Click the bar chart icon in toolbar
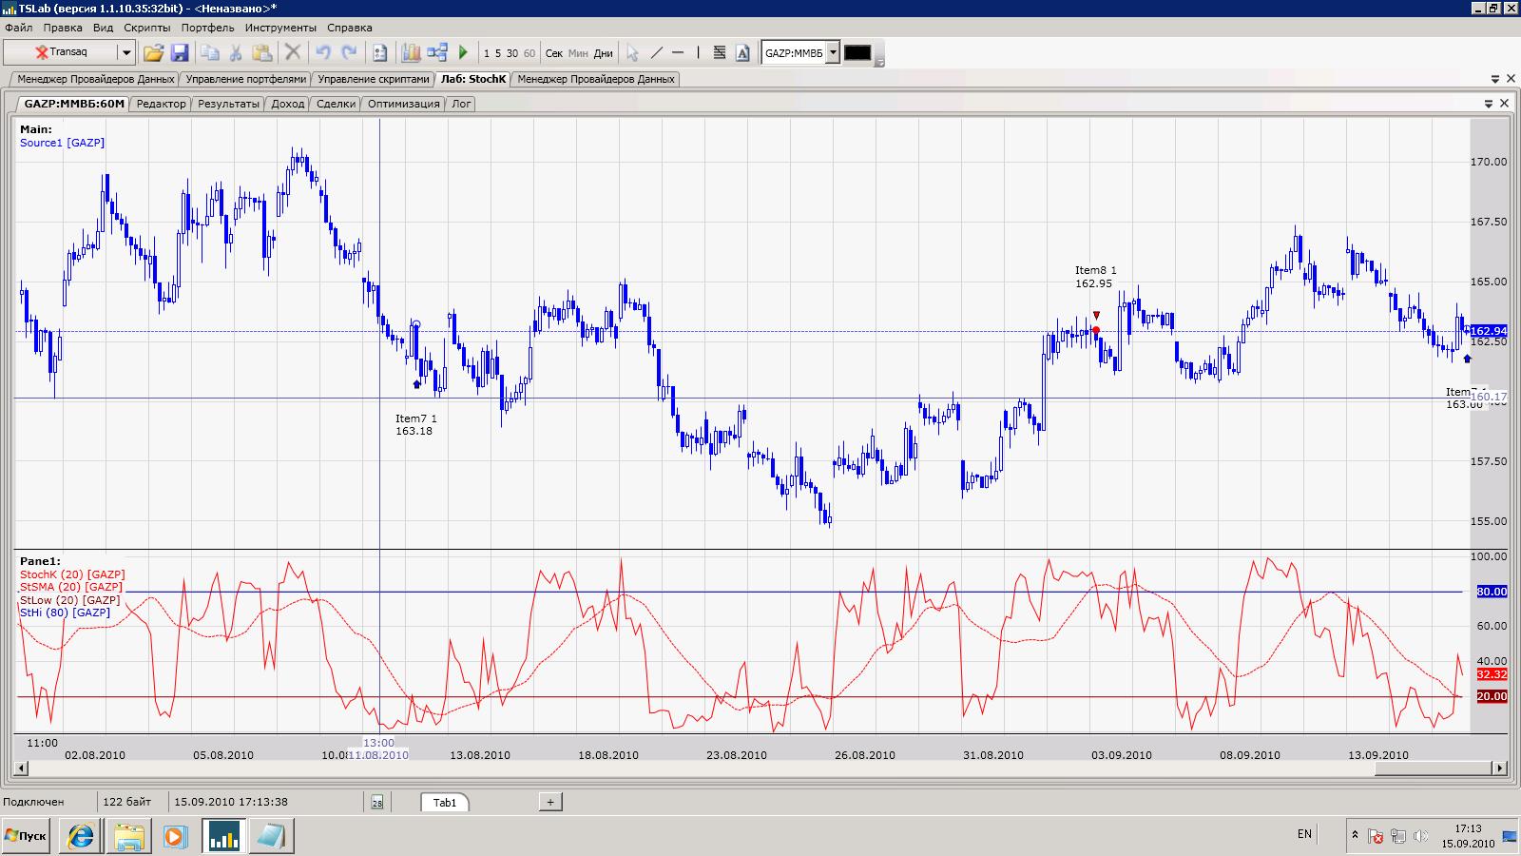This screenshot has height=856, width=1521. 411,53
